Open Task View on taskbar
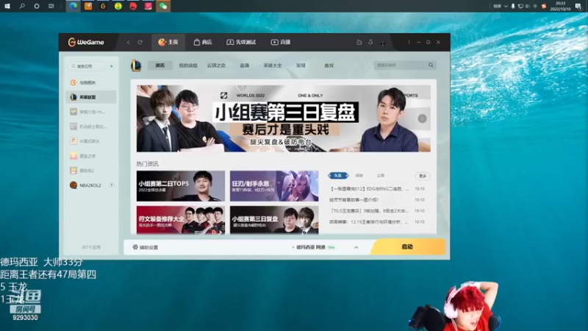The width and height of the screenshot is (588, 331). click(51, 6)
